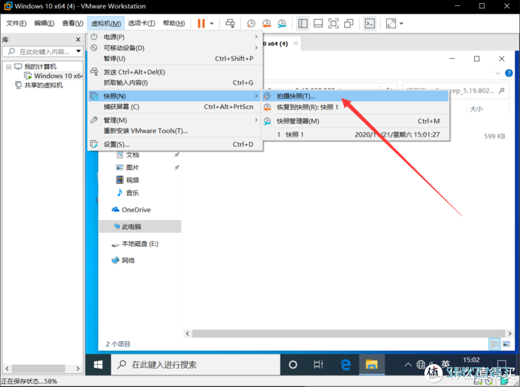Click the take snapshot clock toolbar icon
The height and width of the screenshot is (387, 520).
[x=251, y=24]
